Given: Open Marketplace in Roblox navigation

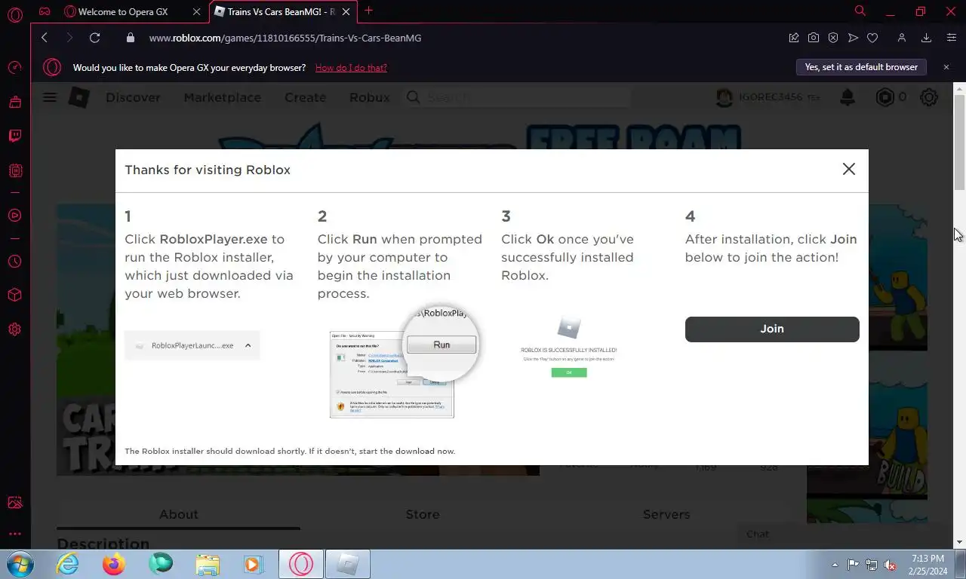Looking at the screenshot, I should click(223, 97).
